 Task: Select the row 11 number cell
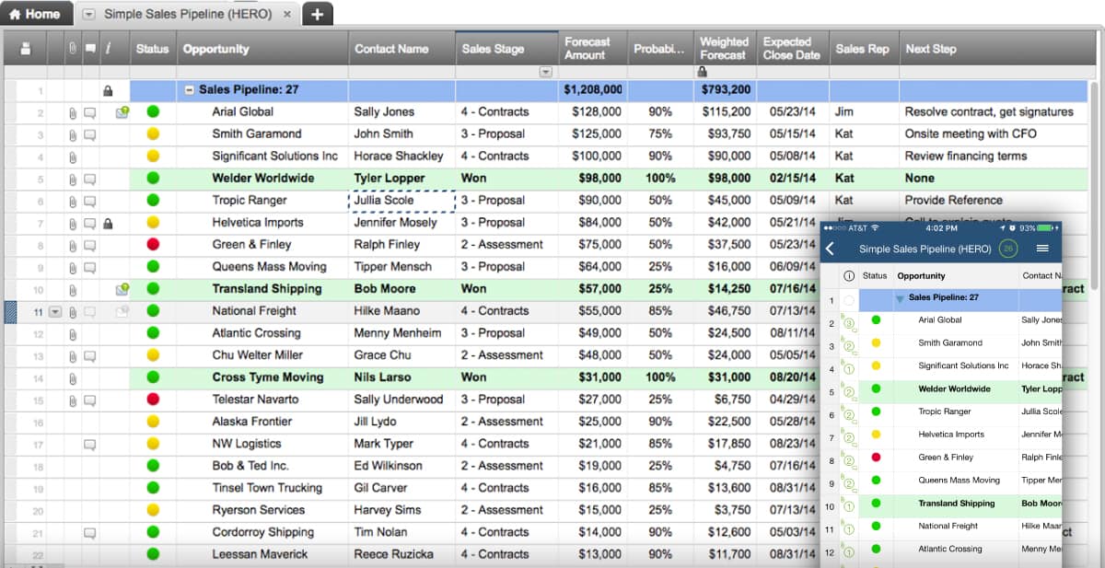39,311
